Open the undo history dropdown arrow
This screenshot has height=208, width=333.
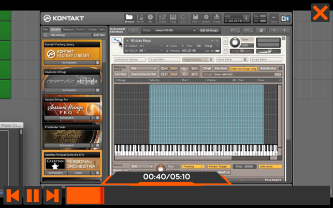tap(239, 31)
